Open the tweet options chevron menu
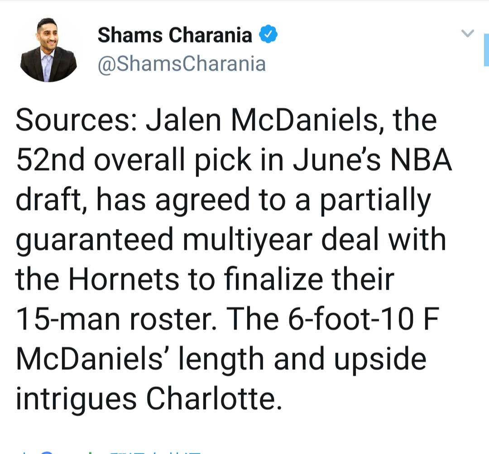The width and height of the screenshot is (489, 454). tap(467, 33)
